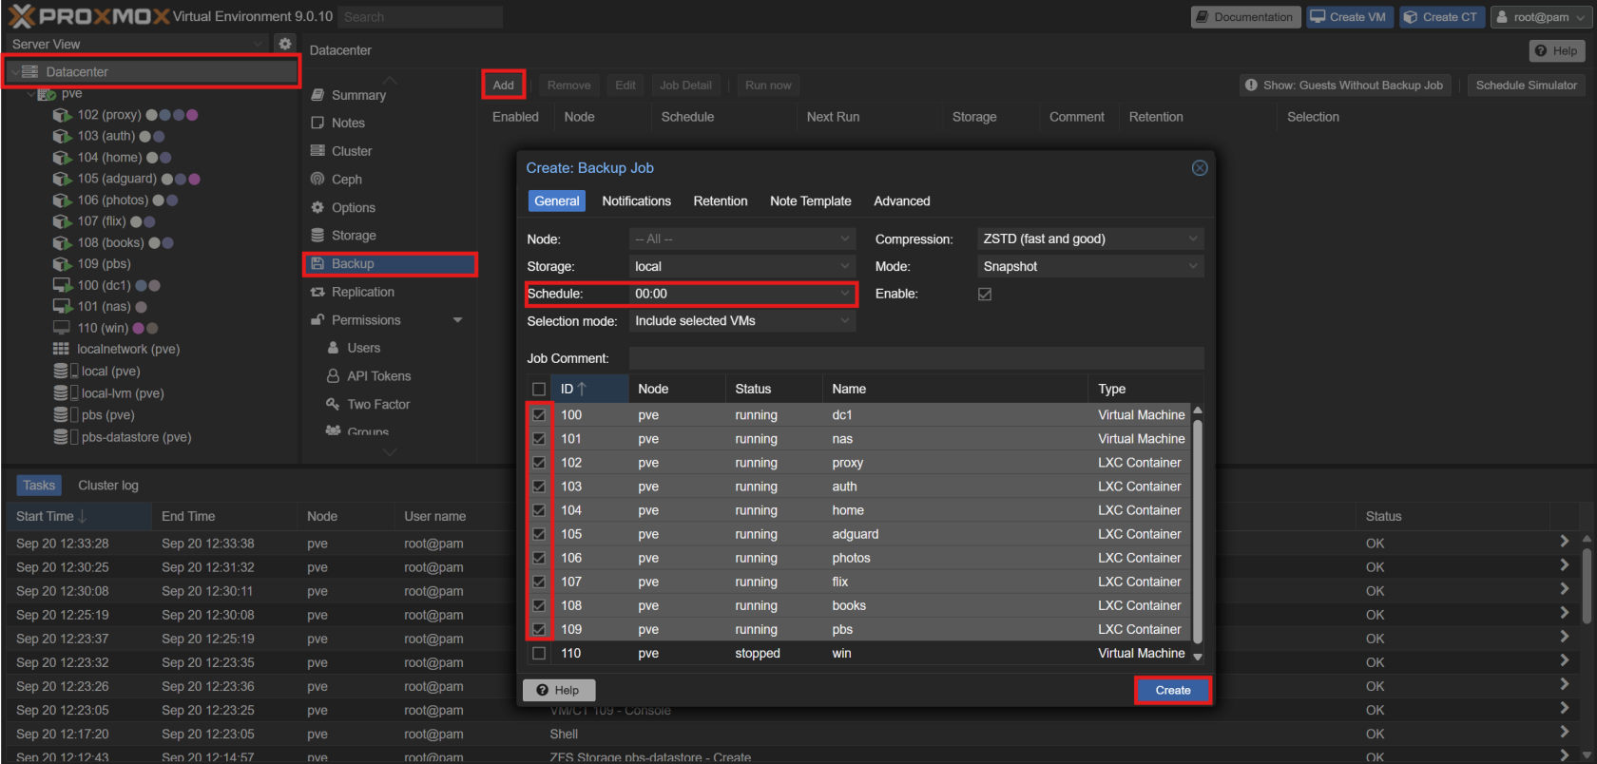Click the Create button in dialog

coord(1172,690)
